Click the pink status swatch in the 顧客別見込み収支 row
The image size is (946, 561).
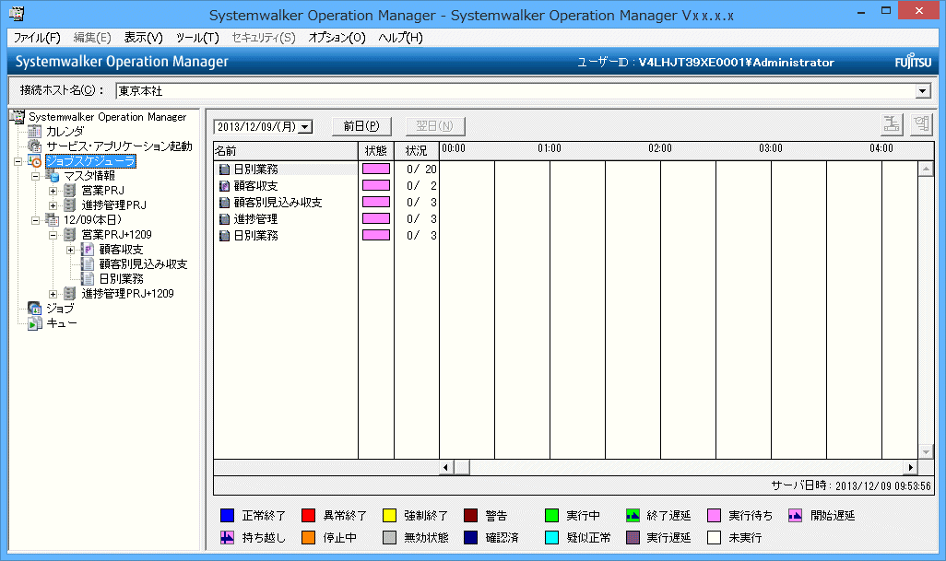[x=376, y=202]
